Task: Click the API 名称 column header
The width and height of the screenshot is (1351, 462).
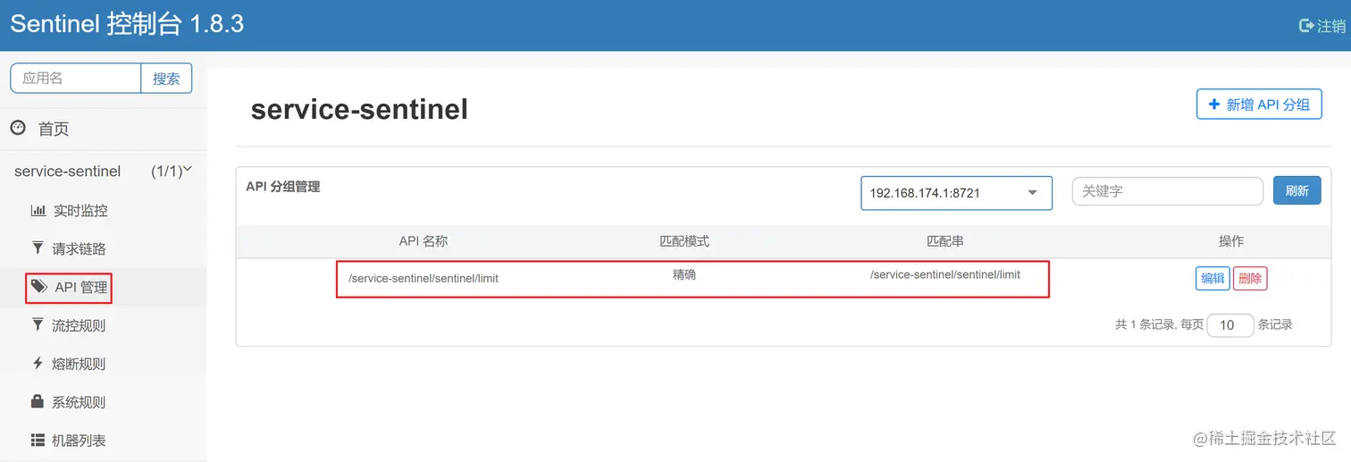Action: coord(424,241)
